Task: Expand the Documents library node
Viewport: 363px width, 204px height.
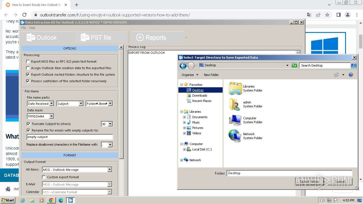Action: pyautogui.click(x=184, y=117)
